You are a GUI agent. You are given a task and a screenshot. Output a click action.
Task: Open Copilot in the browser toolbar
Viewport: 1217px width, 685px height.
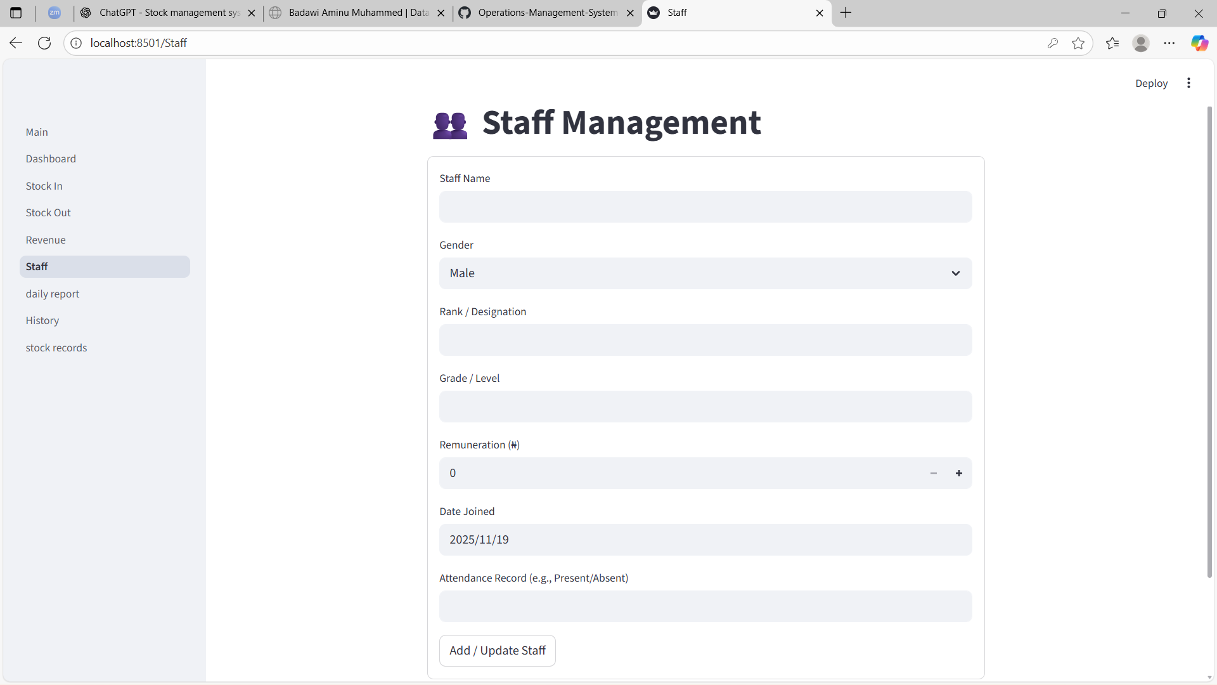(x=1200, y=42)
